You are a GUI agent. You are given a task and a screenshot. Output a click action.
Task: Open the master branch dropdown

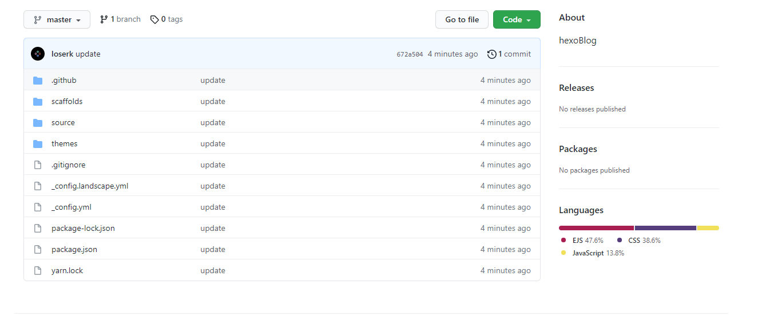(x=57, y=19)
